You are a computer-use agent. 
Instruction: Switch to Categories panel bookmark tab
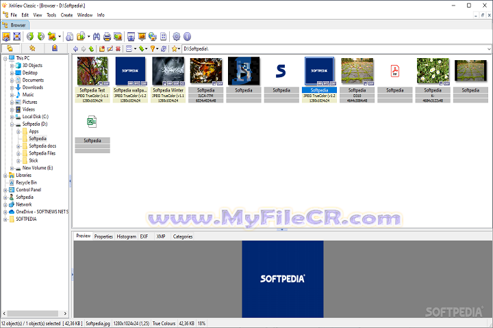pos(55,48)
